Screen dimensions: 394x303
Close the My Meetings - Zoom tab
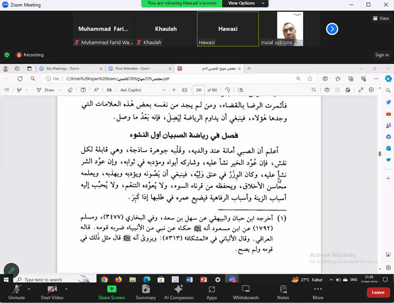101,68
